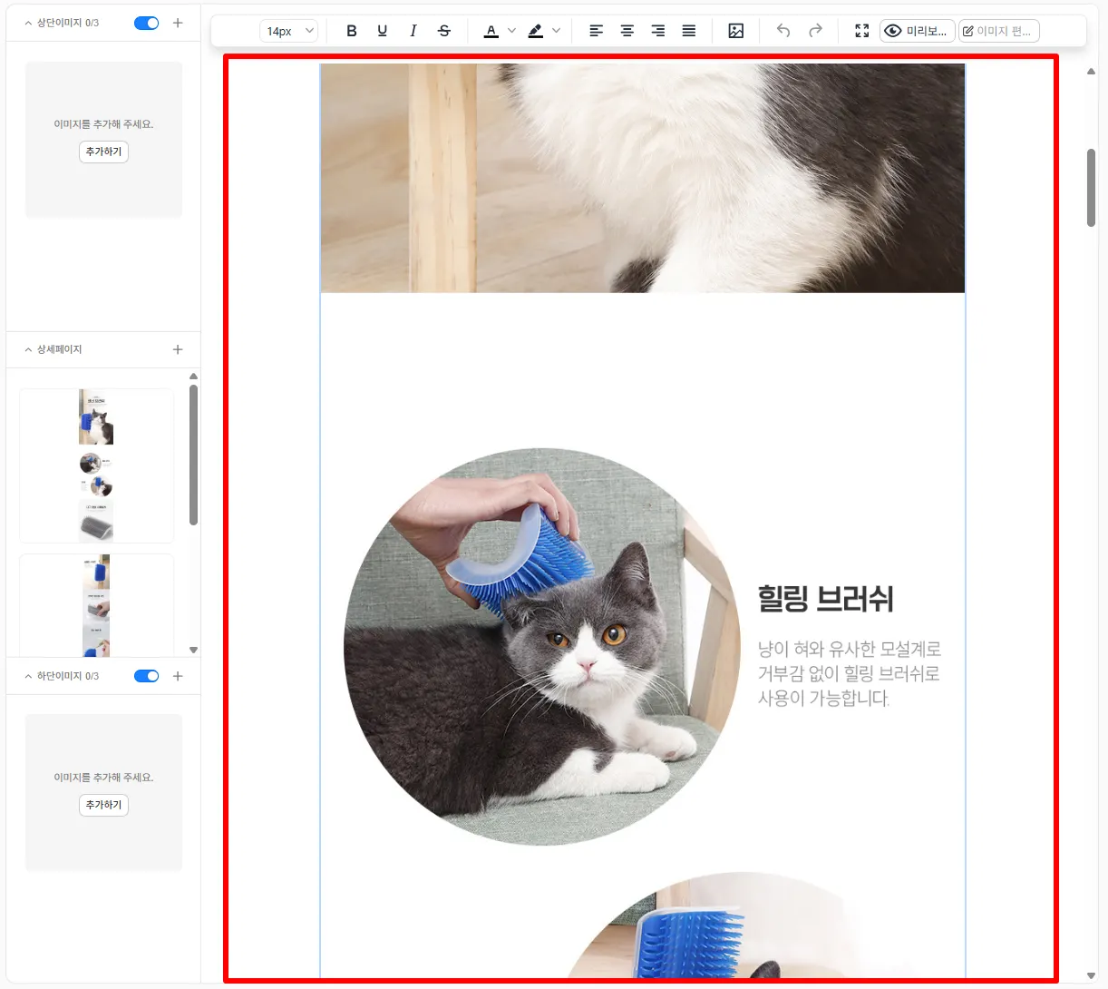Click 추가하기 in the 상단이미지 panel
The height and width of the screenshot is (989, 1108).
pyautogui.click(x=103, y=152)
